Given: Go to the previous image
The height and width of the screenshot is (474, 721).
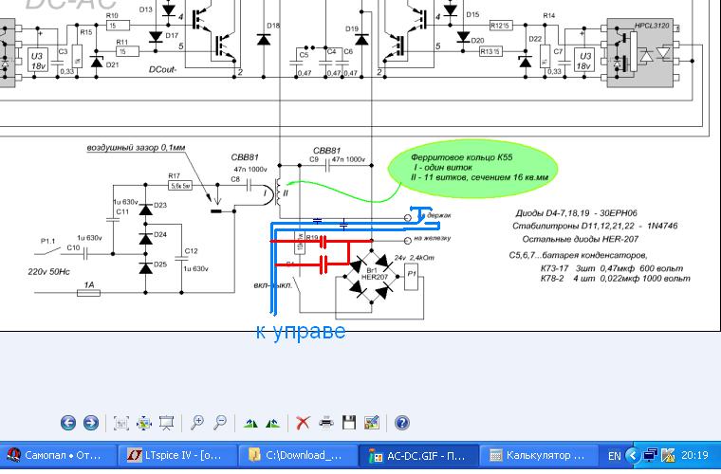Looking at the screenshot, I should (x=68, y=423).
